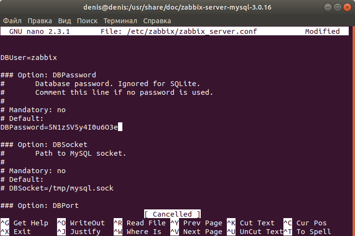355x236 pixels.
Task: Click the ^K Cut Text shortcut
Action: (251, 223)
